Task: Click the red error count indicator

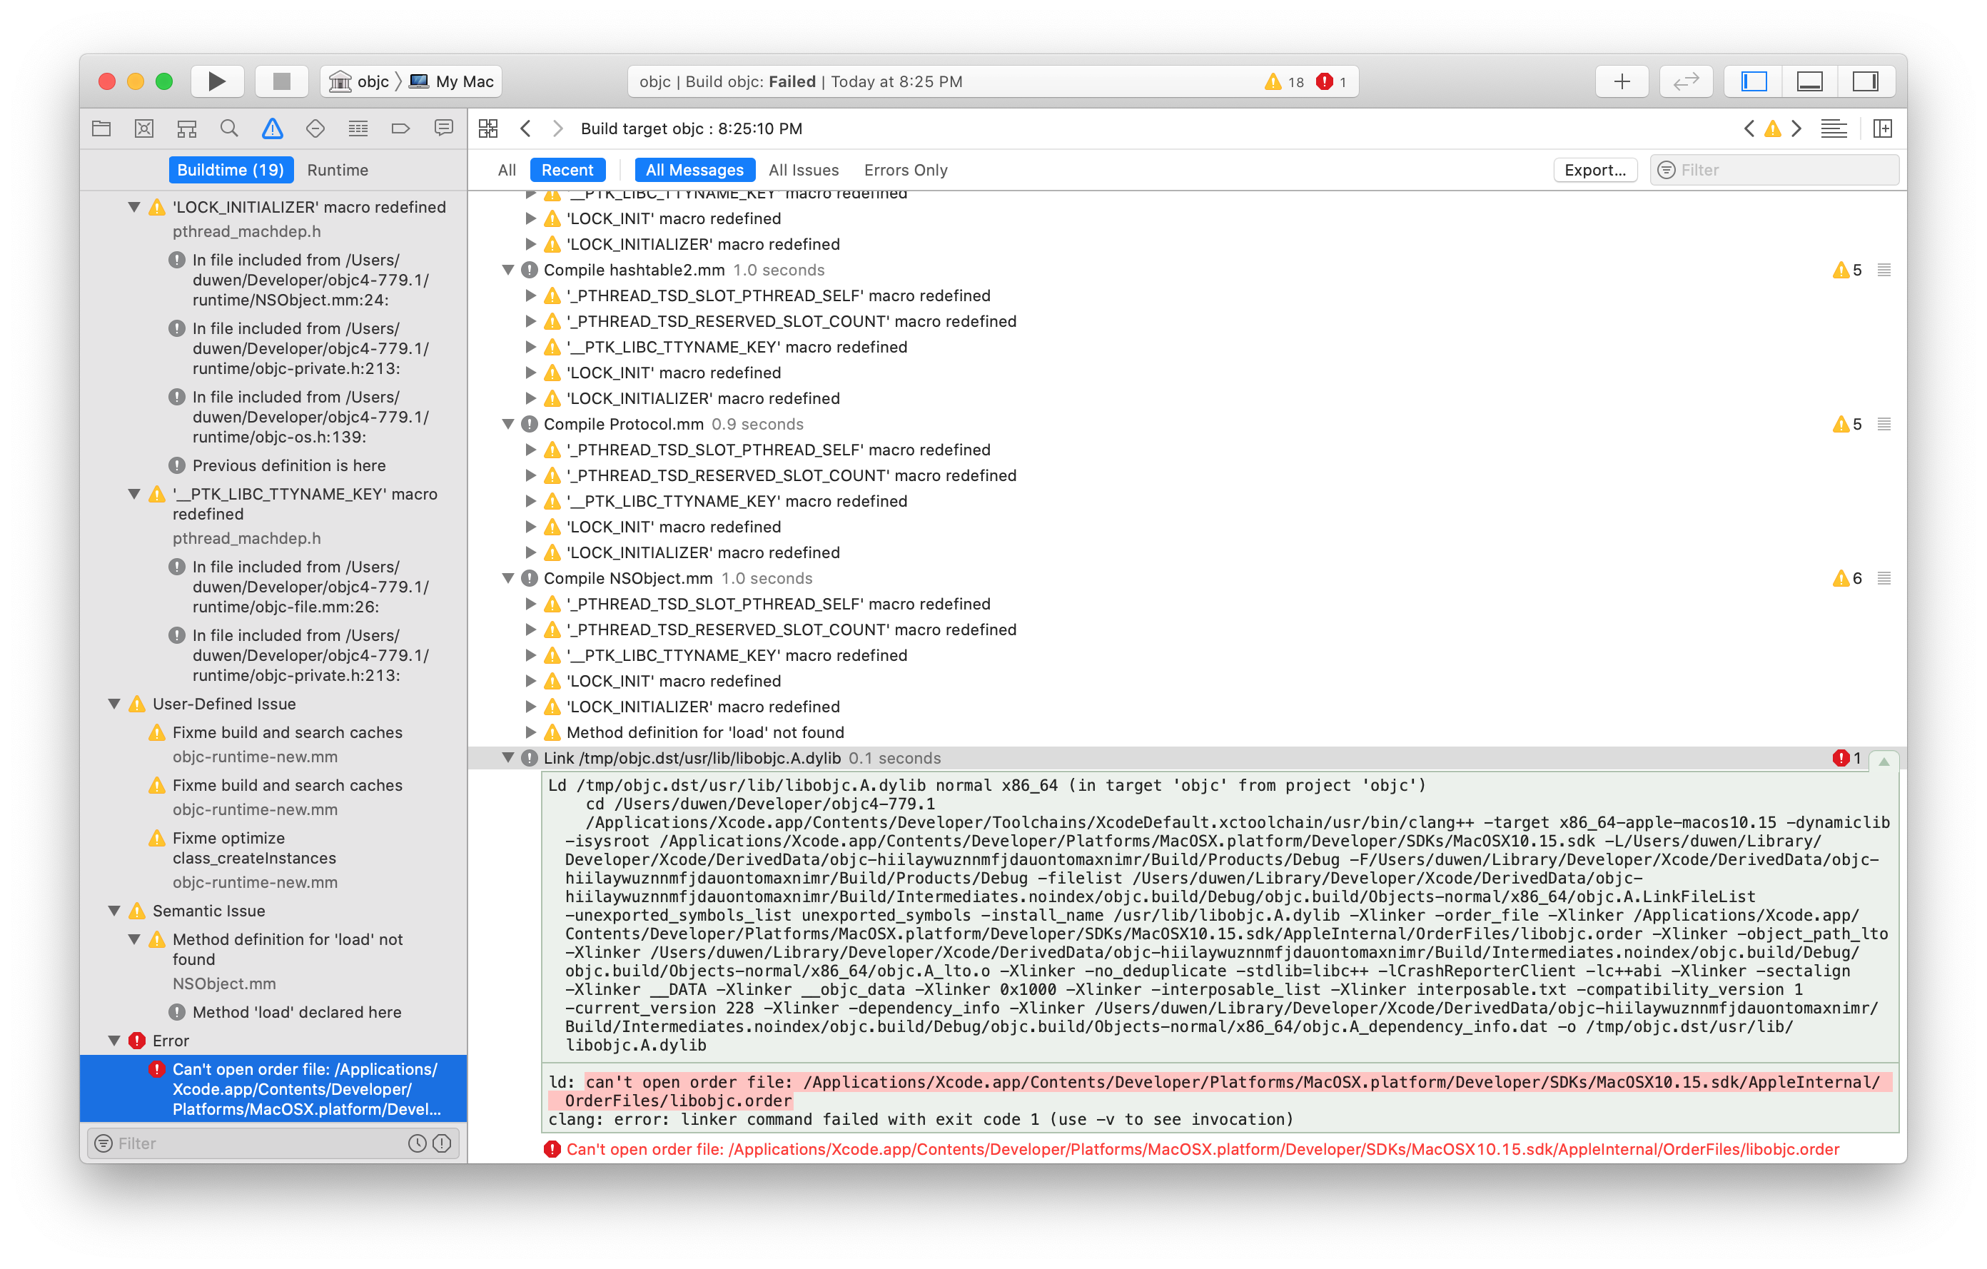Action: click(x=1331, y=81)
